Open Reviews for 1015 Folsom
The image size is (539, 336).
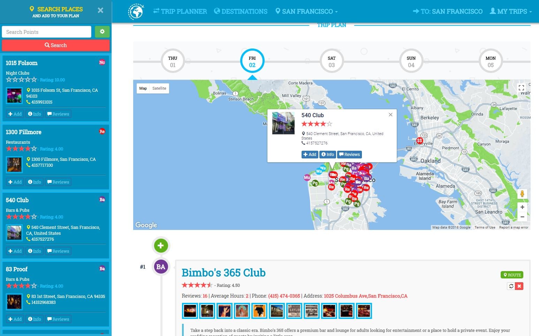click(58, 114)
